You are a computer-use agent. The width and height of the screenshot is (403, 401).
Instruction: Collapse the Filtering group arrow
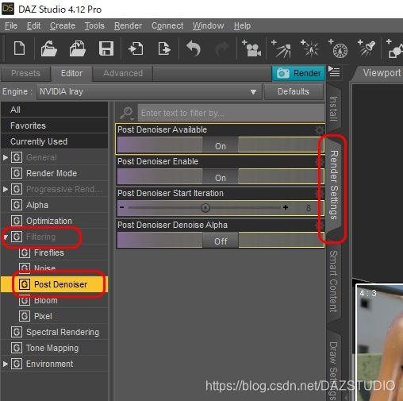coord(6,237)
